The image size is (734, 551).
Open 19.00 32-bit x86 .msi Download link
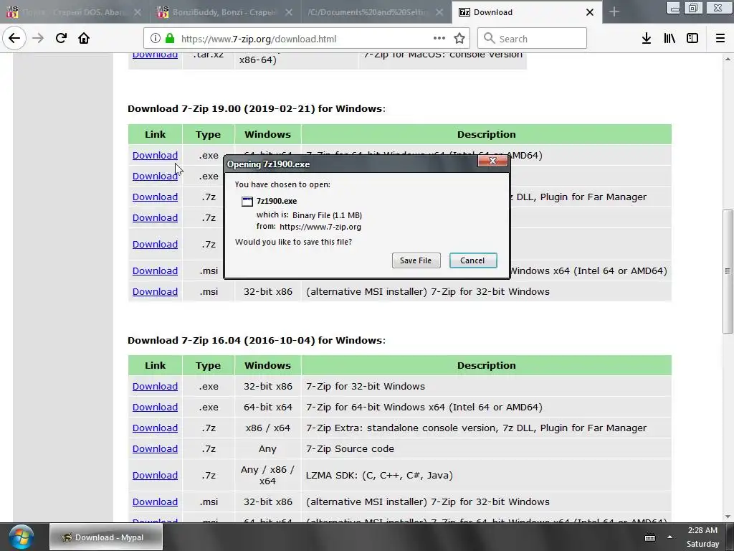155,291
